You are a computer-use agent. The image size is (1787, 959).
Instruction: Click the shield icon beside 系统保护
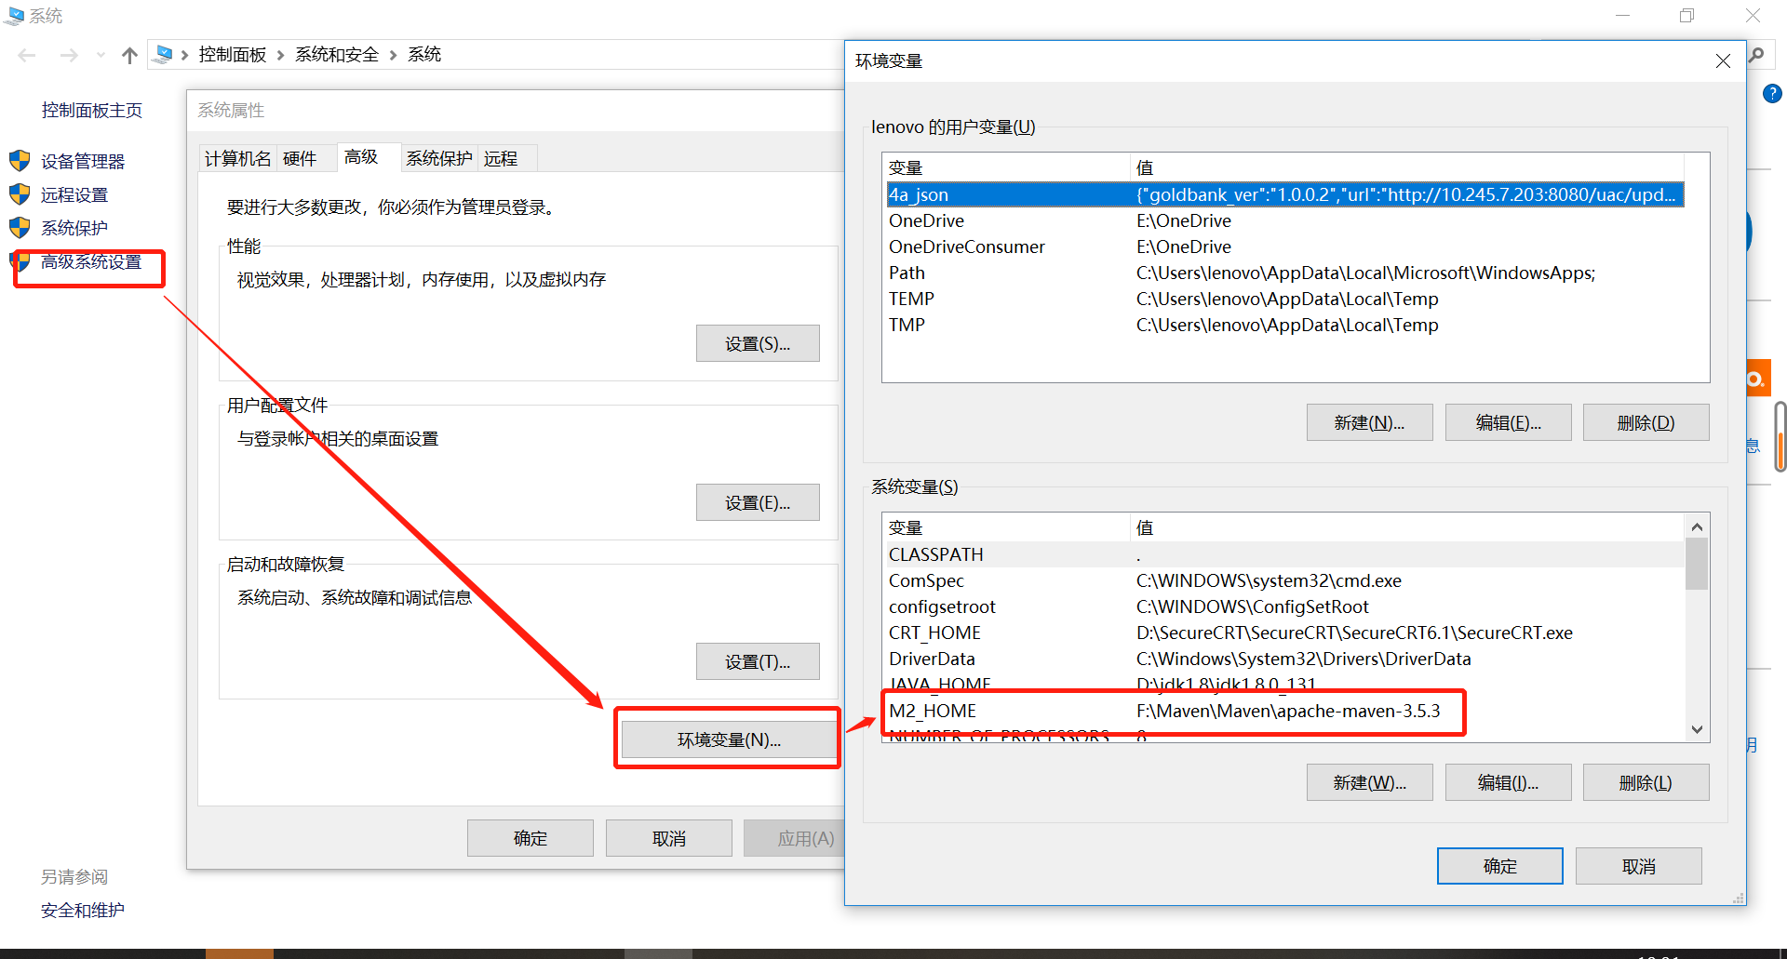click(x=20, y=228)
